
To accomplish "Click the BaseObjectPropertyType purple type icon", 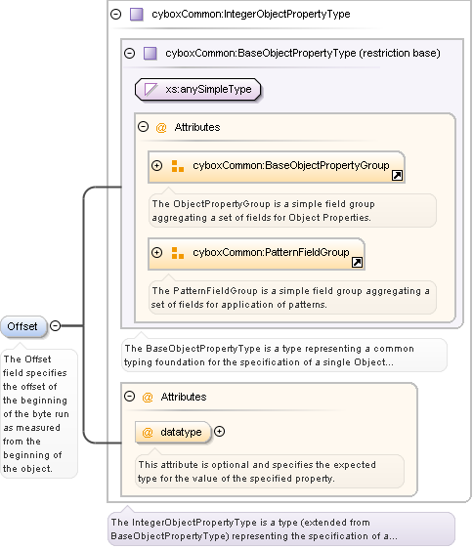I will [150, 53].
